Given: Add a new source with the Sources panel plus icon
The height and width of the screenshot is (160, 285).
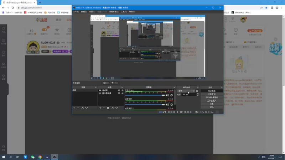Looking at the screenshot, I should (100, 108).
